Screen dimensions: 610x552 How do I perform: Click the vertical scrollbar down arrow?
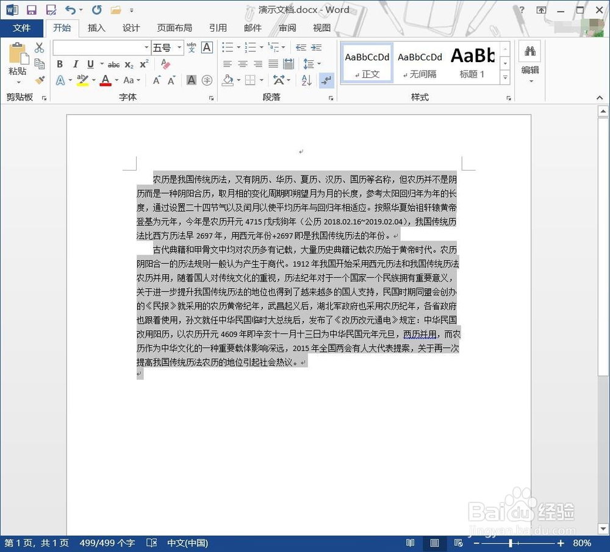pos(603,529)
